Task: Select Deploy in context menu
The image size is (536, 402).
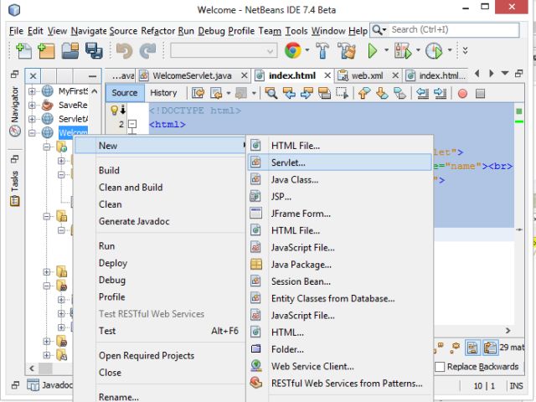Action: 160,263
